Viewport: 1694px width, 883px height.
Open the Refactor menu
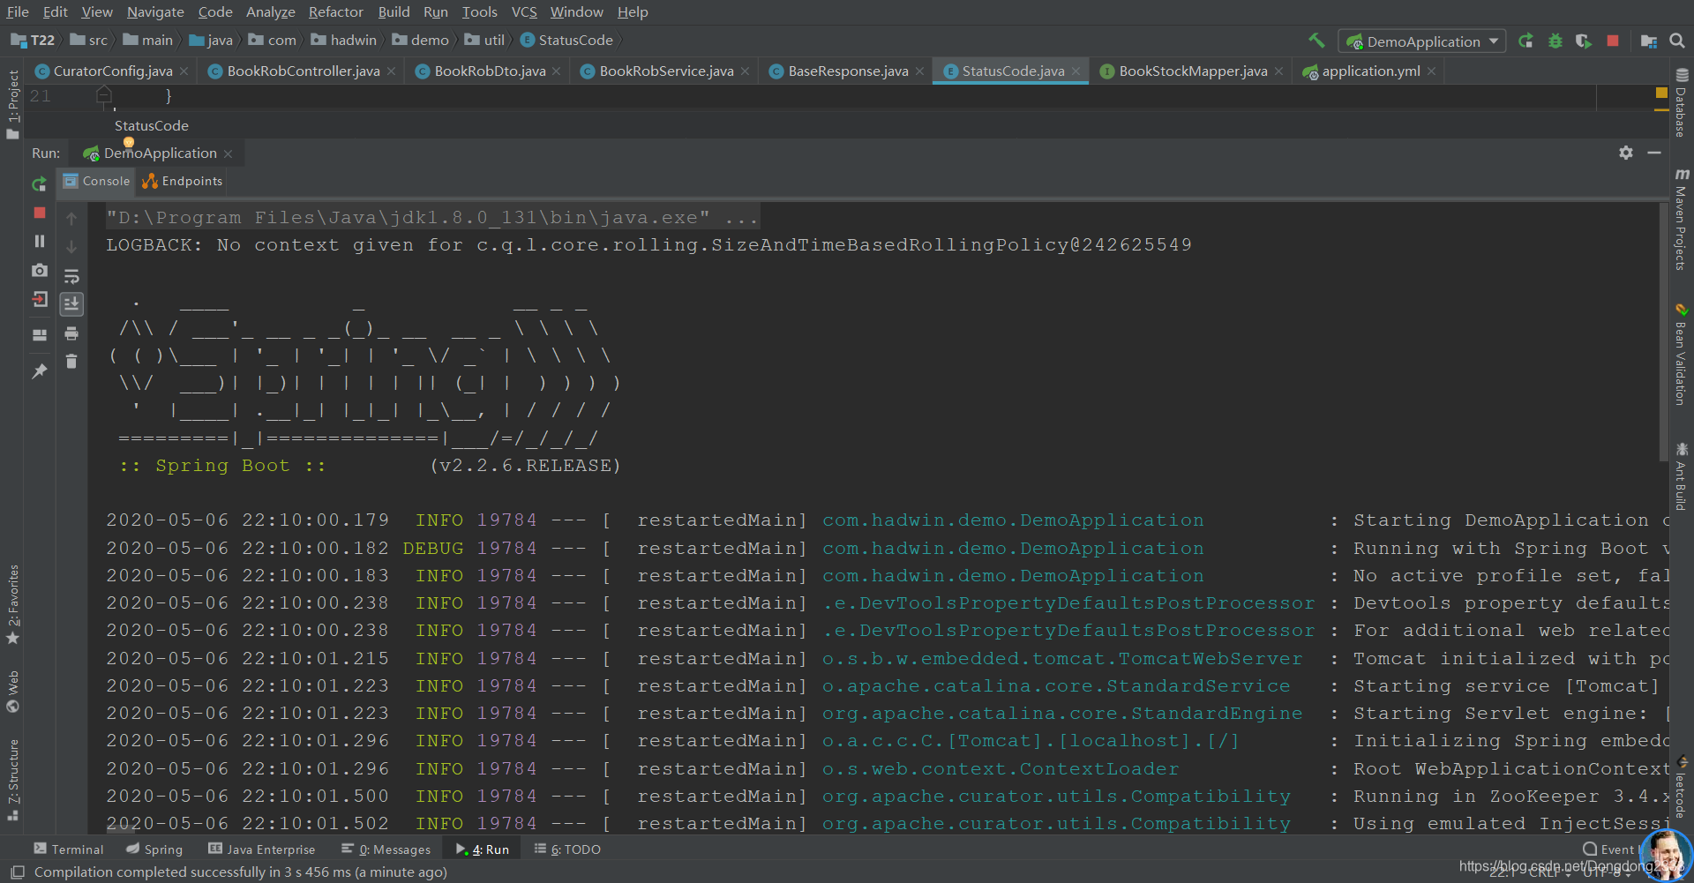click(x=335, y=11)
